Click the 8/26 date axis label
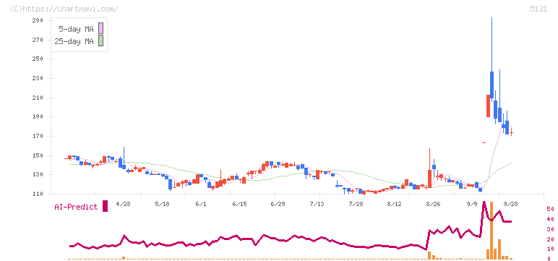The image size is (558, 261). (433, 204)
